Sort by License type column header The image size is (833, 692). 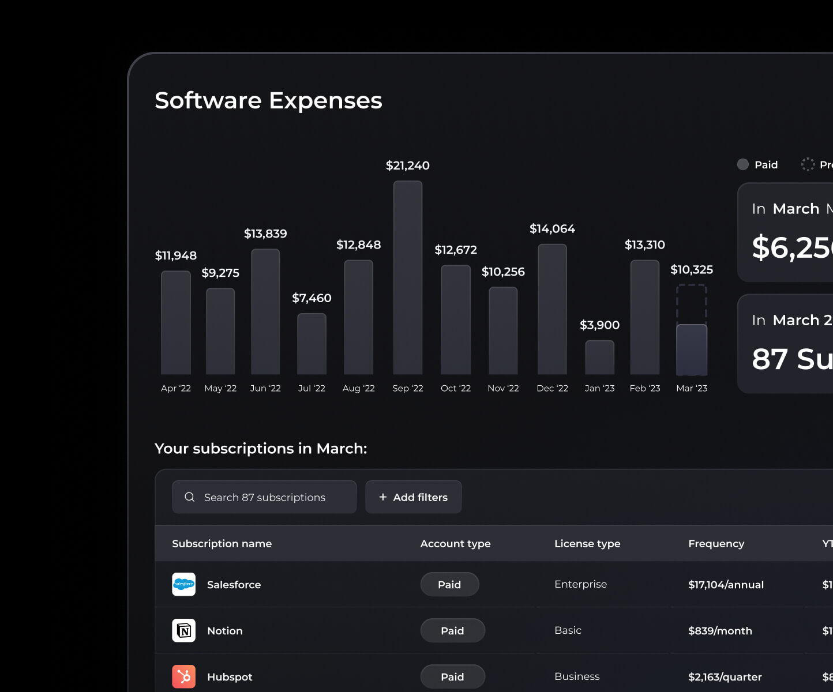(587, 544)
